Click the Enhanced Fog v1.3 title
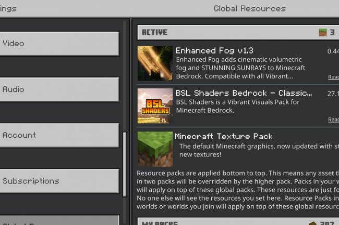This screenshot has width=339, height=225. pos(214,50)
